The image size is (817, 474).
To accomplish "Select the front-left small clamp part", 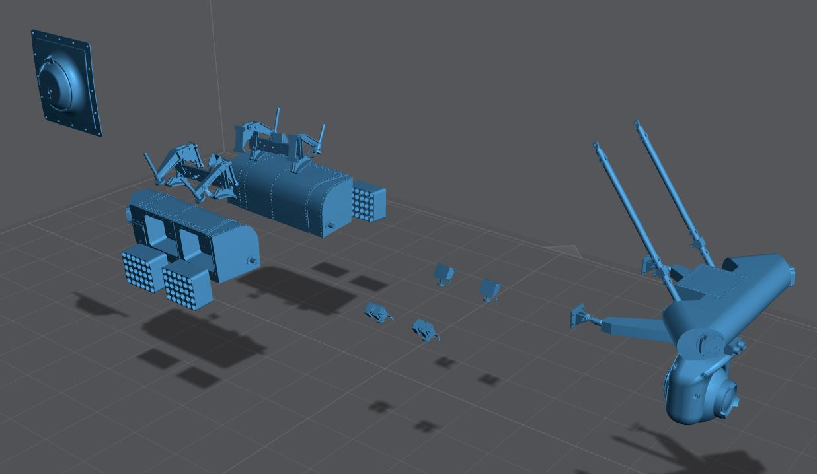I will pyautogui.click(x=377, y=312).
